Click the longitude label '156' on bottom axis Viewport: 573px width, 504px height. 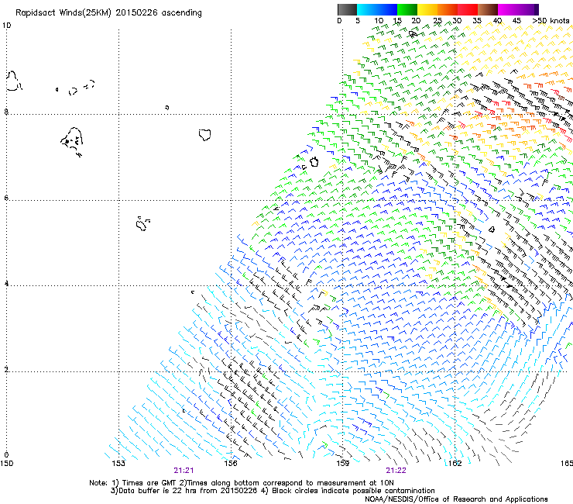click(x=231, y=464)
